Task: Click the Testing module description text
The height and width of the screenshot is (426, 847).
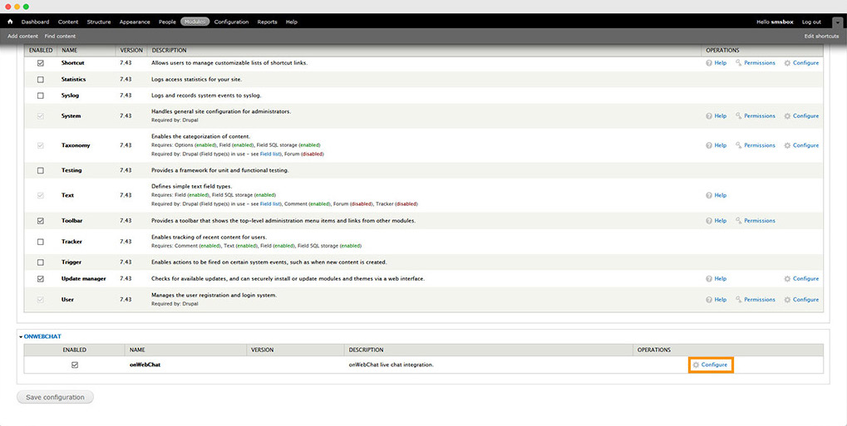Action: [x=219, y=170]
